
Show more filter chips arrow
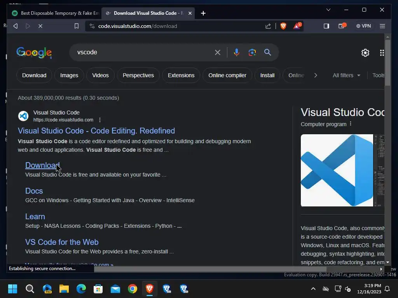tap(316, 75)
